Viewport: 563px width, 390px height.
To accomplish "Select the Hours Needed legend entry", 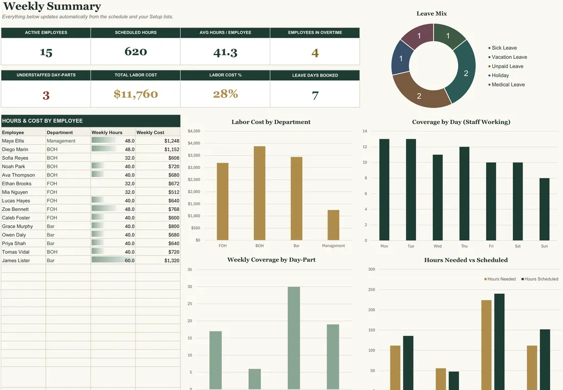I will (x=500, y=279).
